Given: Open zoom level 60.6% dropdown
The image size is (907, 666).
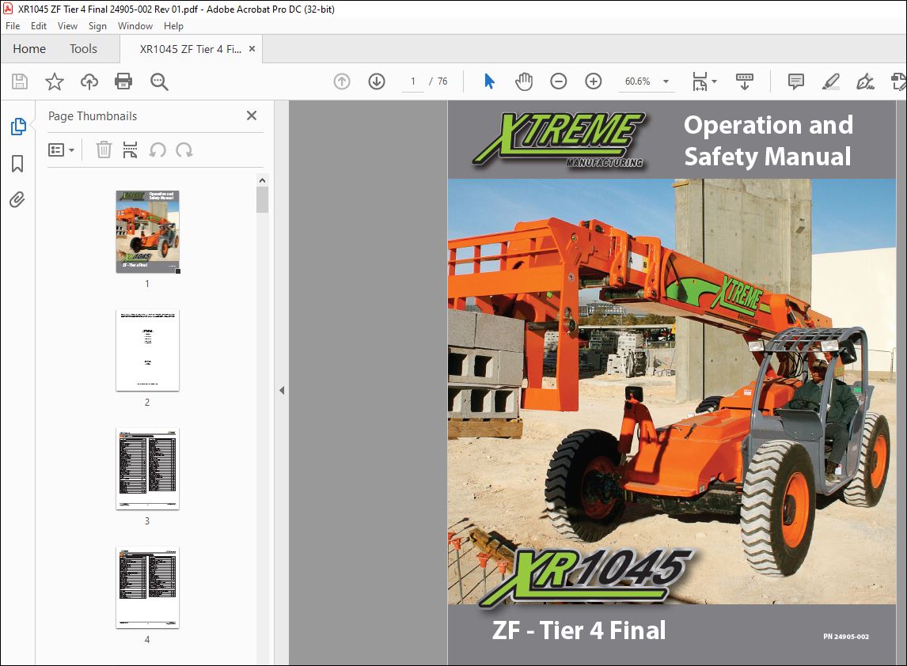Looking at the screenshot, I should (666, 81).
